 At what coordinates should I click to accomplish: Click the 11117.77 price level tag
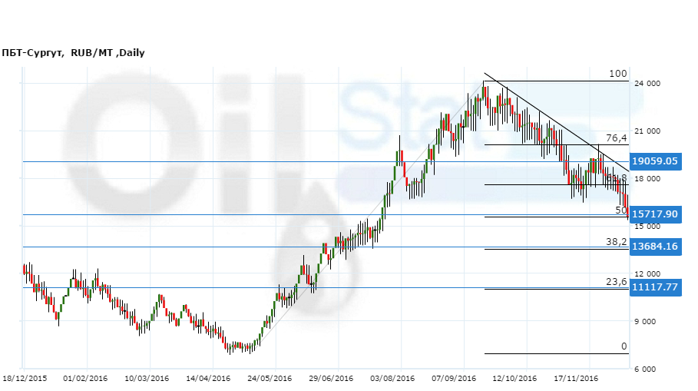click(x=654, y=287)
